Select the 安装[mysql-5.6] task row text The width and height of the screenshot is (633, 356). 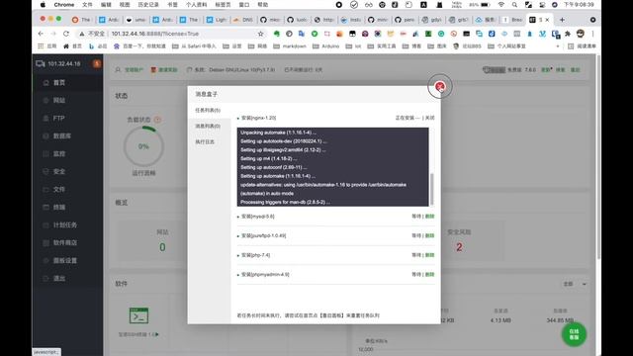[257, 217]
